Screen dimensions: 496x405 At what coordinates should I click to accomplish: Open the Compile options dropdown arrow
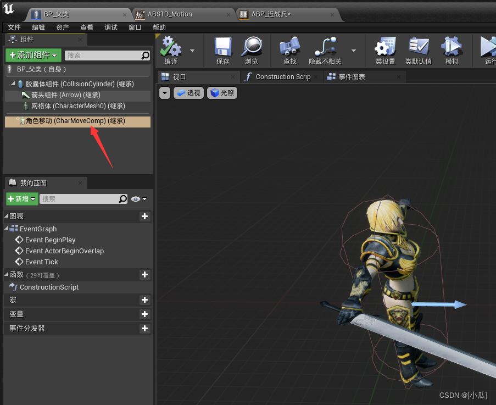(x=192, y=51)
